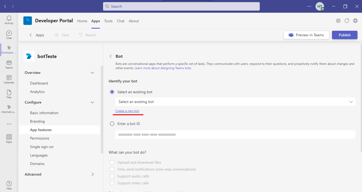Choose 'Select an existing bot' radio option
362x192 pixels.
[112, 92]
